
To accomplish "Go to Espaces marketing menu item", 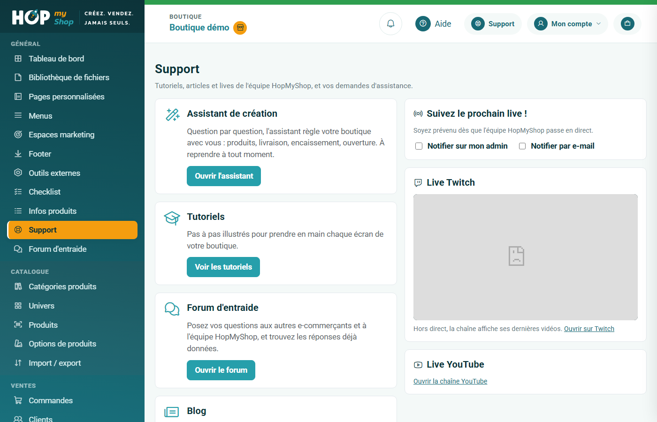I will pos(72,135).
